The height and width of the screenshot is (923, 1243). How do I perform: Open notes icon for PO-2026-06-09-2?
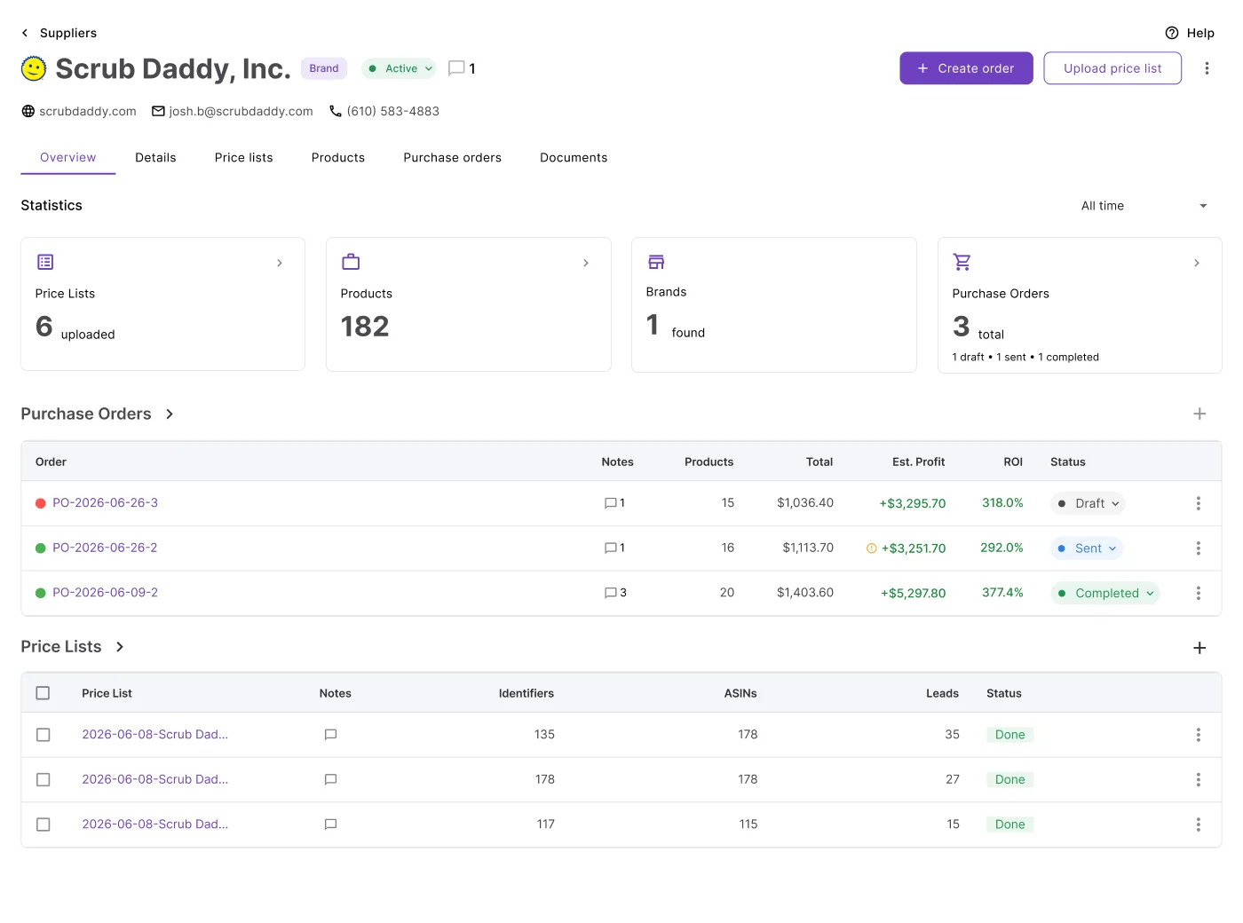[610, 593]
